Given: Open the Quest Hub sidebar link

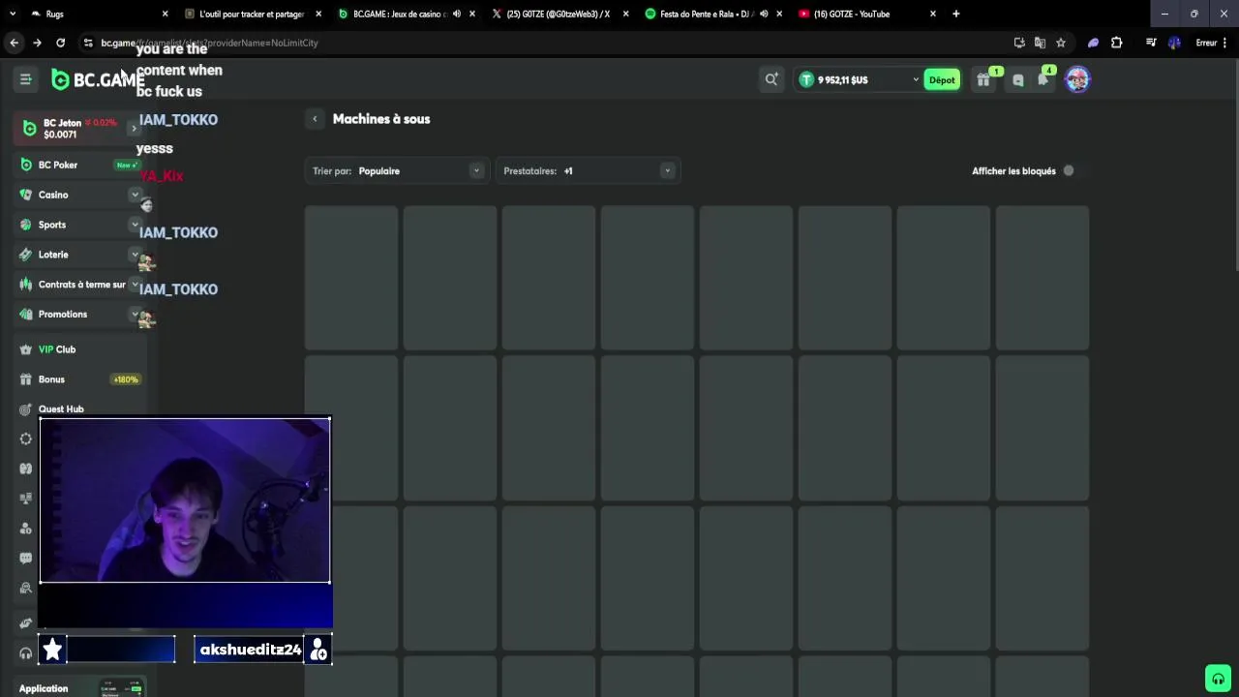Looking at the screenshot, I should point(61,409).
